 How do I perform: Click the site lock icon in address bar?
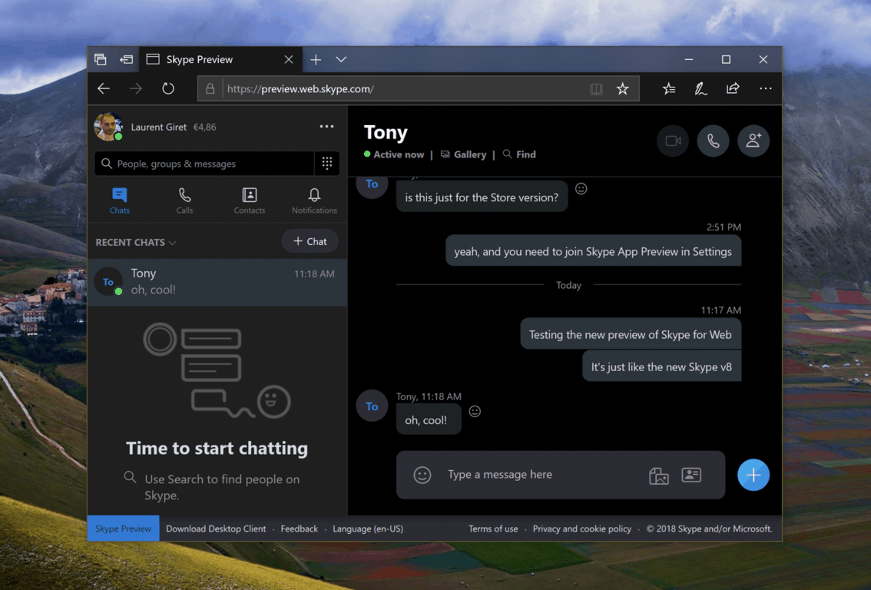click(x=210, y=89)
